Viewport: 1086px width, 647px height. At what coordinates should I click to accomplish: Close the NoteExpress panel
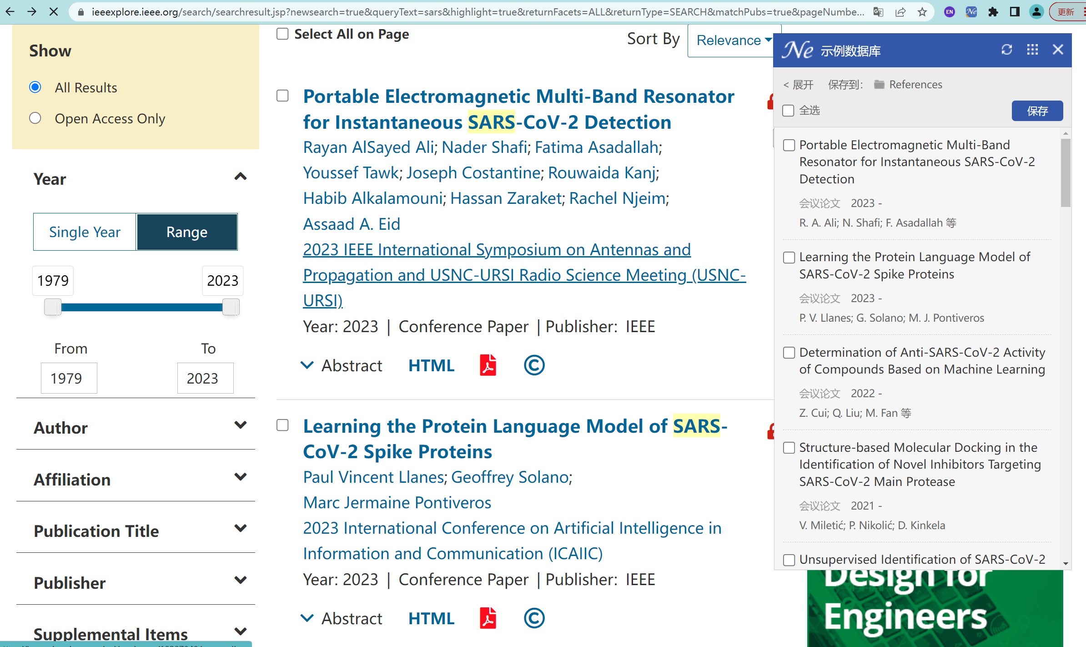1058,50
